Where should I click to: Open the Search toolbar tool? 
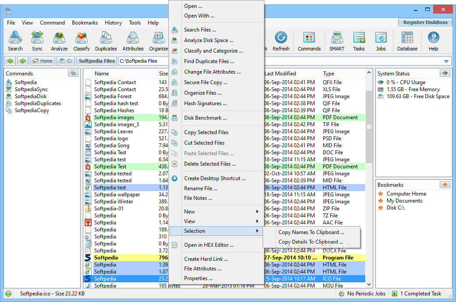[x=15, y=41]
